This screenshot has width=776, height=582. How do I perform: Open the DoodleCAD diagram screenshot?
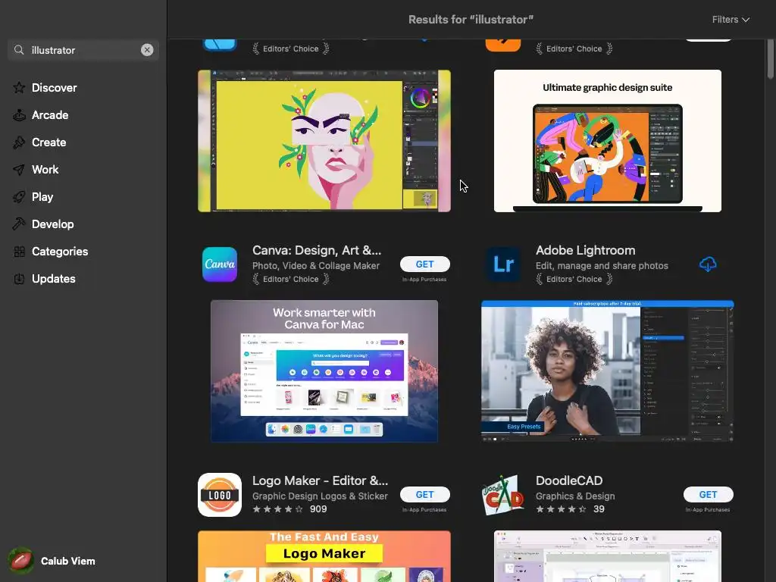(607, 556)
